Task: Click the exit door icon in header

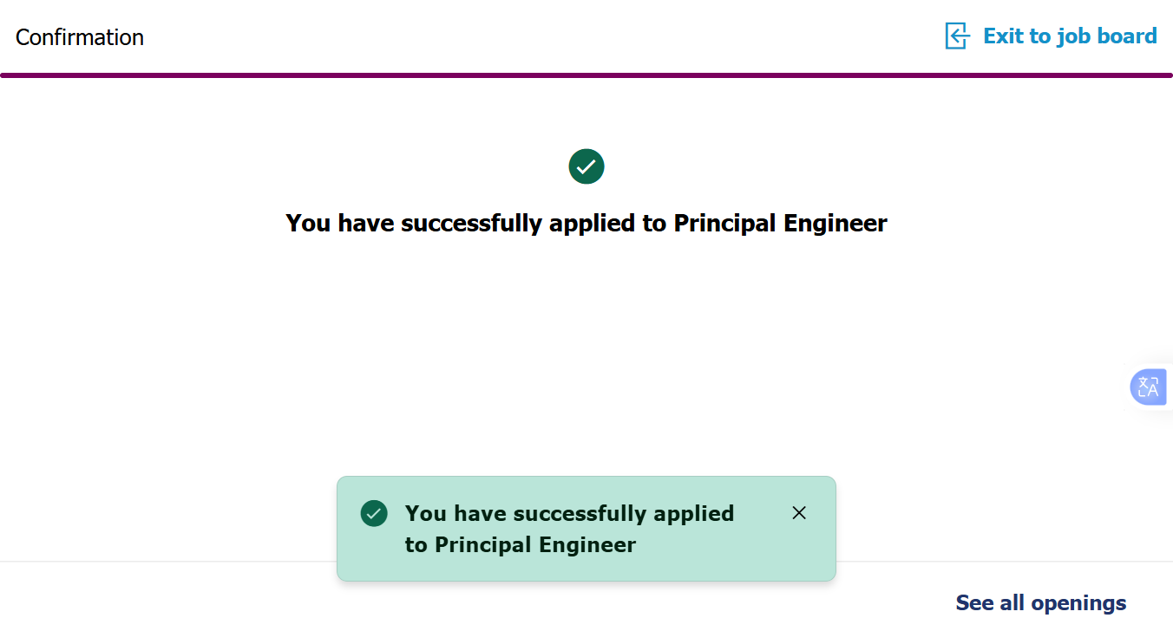Action: point(957,36)
